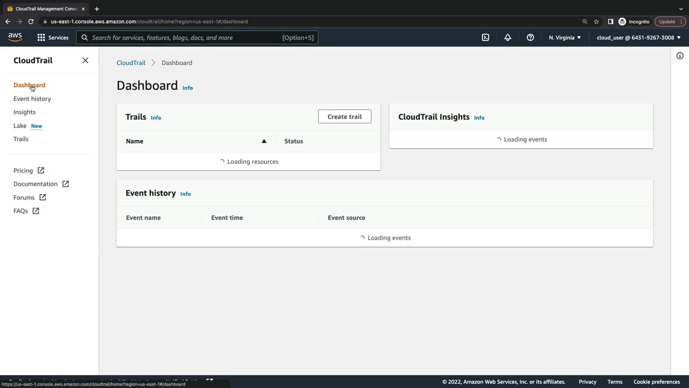The width and height of the screenshot is (689, 388).
Task: Click the Name column header in Trails
Action: click(x=135, y=141)
